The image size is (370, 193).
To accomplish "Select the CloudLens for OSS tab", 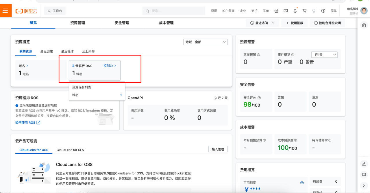I will (34, 150).
